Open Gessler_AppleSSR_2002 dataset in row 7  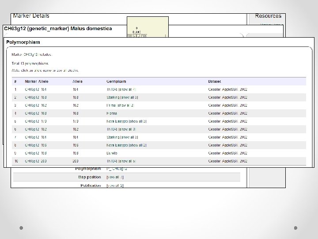tap(227, 137)
